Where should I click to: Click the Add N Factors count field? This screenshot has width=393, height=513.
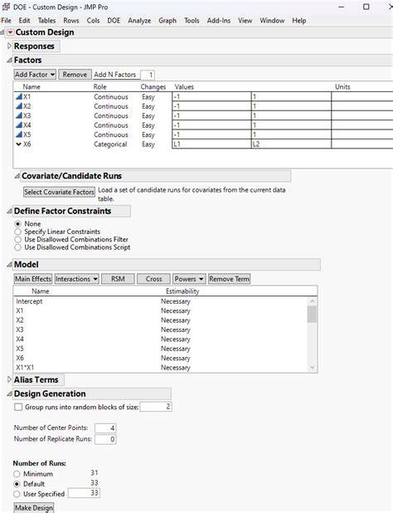(x=148, y=75)
